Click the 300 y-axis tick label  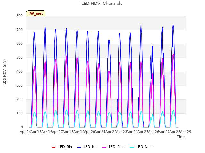point(20,86)
